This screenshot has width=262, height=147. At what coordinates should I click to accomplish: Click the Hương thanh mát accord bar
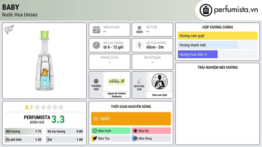217,45
